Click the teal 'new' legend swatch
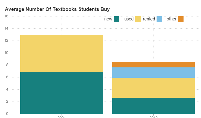 click(116, 19)
